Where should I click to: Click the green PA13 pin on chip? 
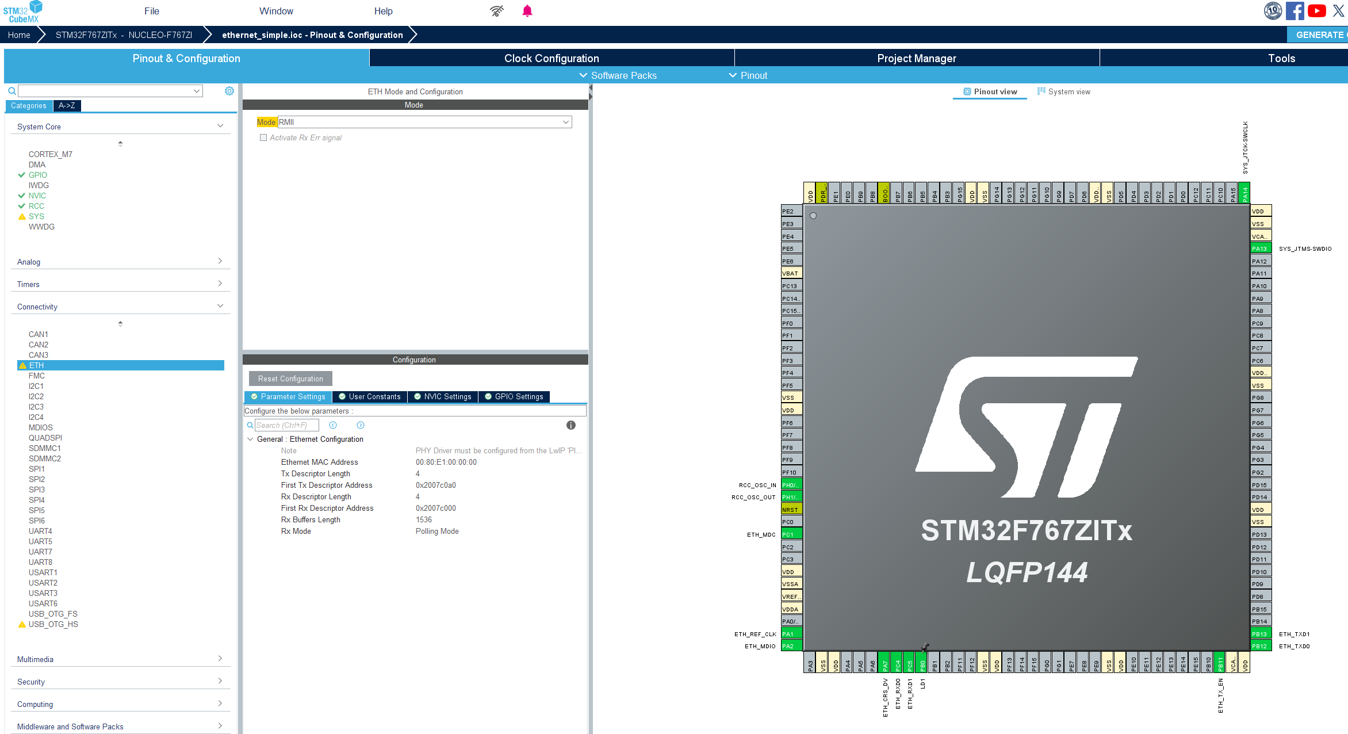point(1260,249)
